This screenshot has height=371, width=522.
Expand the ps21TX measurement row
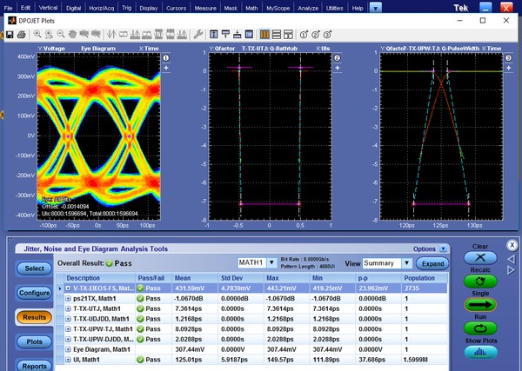[67, 298]
